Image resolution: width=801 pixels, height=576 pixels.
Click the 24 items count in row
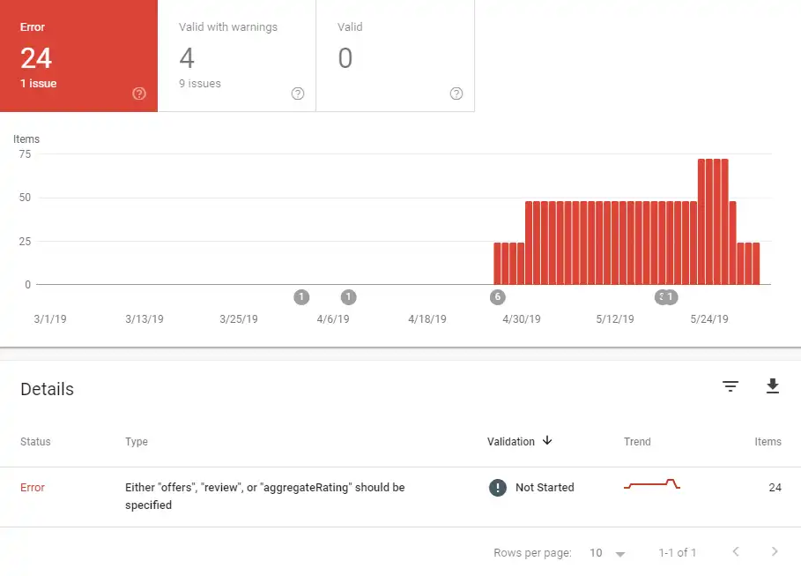coord(775,488)
